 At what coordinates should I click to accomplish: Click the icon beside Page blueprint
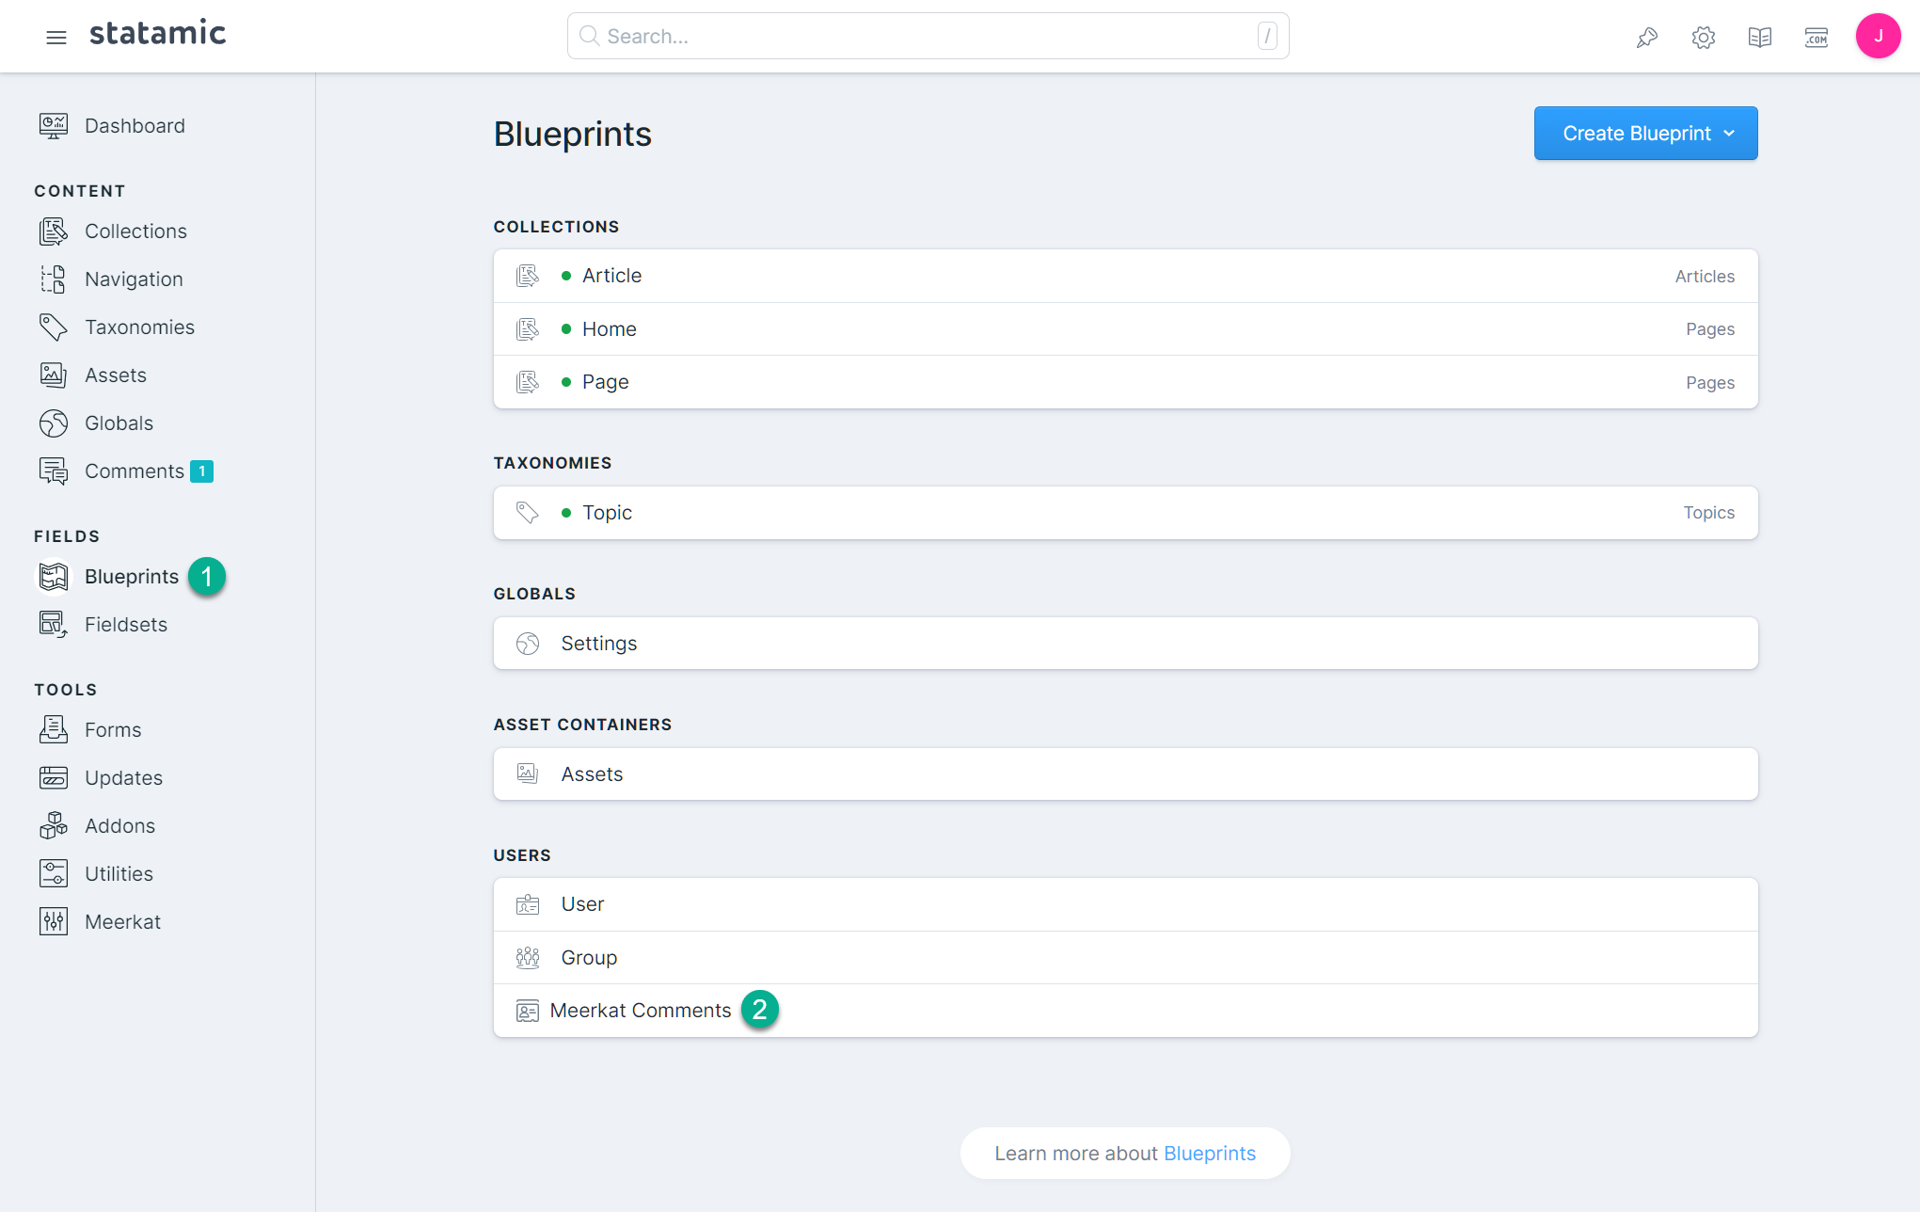click(x=528, y=382)
